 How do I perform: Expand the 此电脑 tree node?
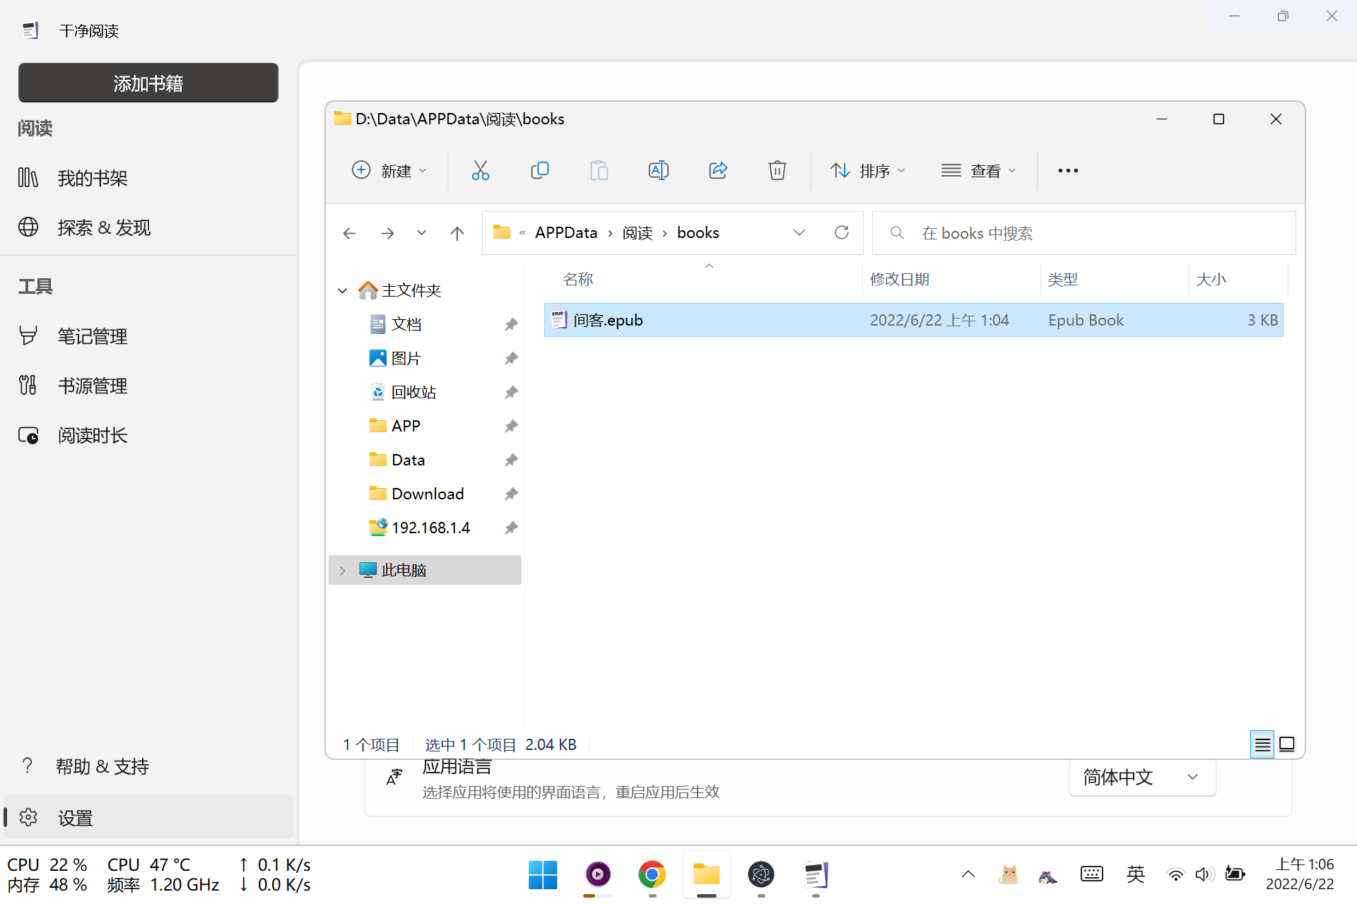(343, 570)
